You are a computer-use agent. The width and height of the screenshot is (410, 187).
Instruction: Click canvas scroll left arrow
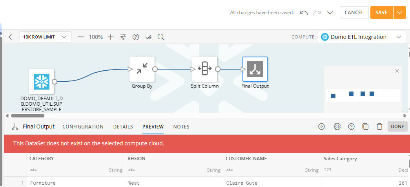click(7, 115)
